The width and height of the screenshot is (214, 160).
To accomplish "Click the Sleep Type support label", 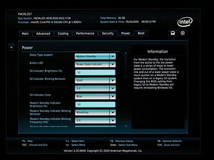I will (41, 55).
